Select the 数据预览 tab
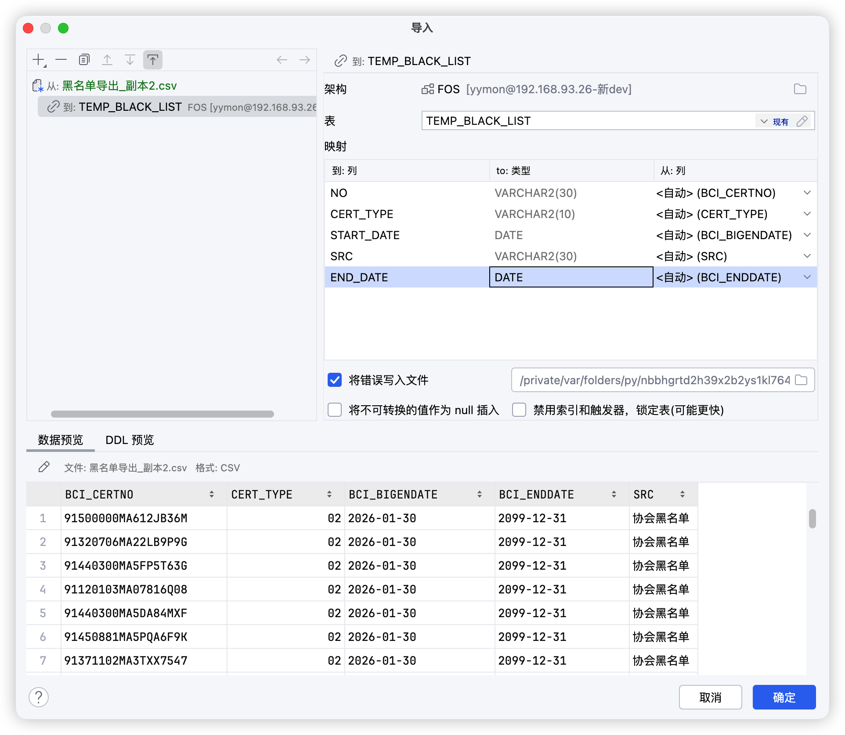The height and width of the screenshot is (735, 845). click(60, 440)
